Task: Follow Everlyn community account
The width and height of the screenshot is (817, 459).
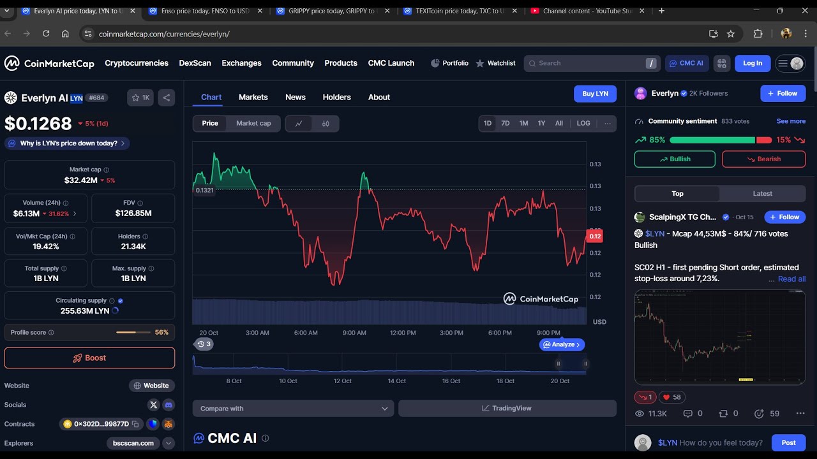Action: 783,94
